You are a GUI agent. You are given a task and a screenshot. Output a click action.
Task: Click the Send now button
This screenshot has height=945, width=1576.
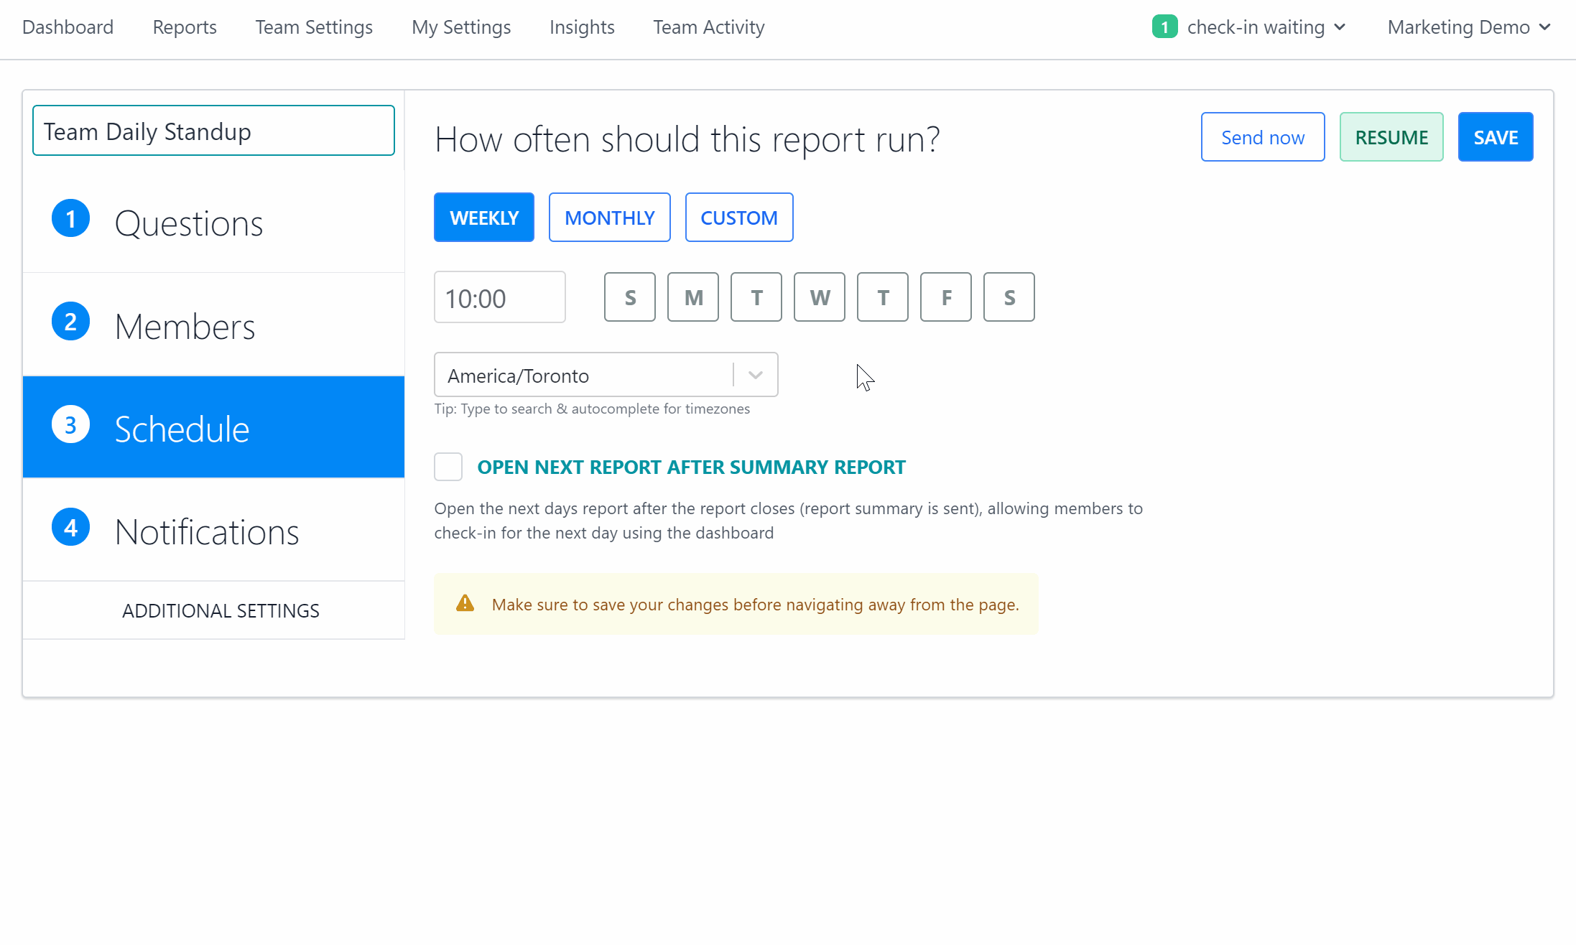(x=1263, y=136)
